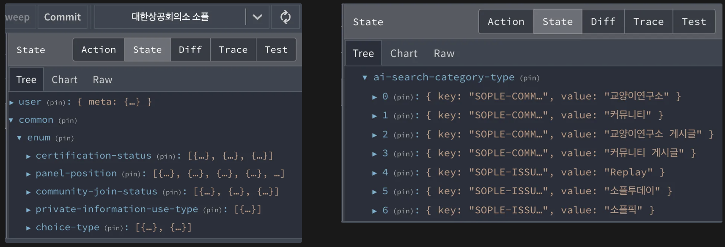Switch to Chart view in right panel
This screenshot has width=725, height=247.
404,53
